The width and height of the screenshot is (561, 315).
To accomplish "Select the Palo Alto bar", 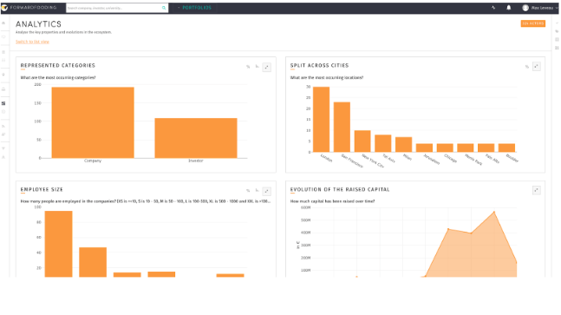I will 486,148.
